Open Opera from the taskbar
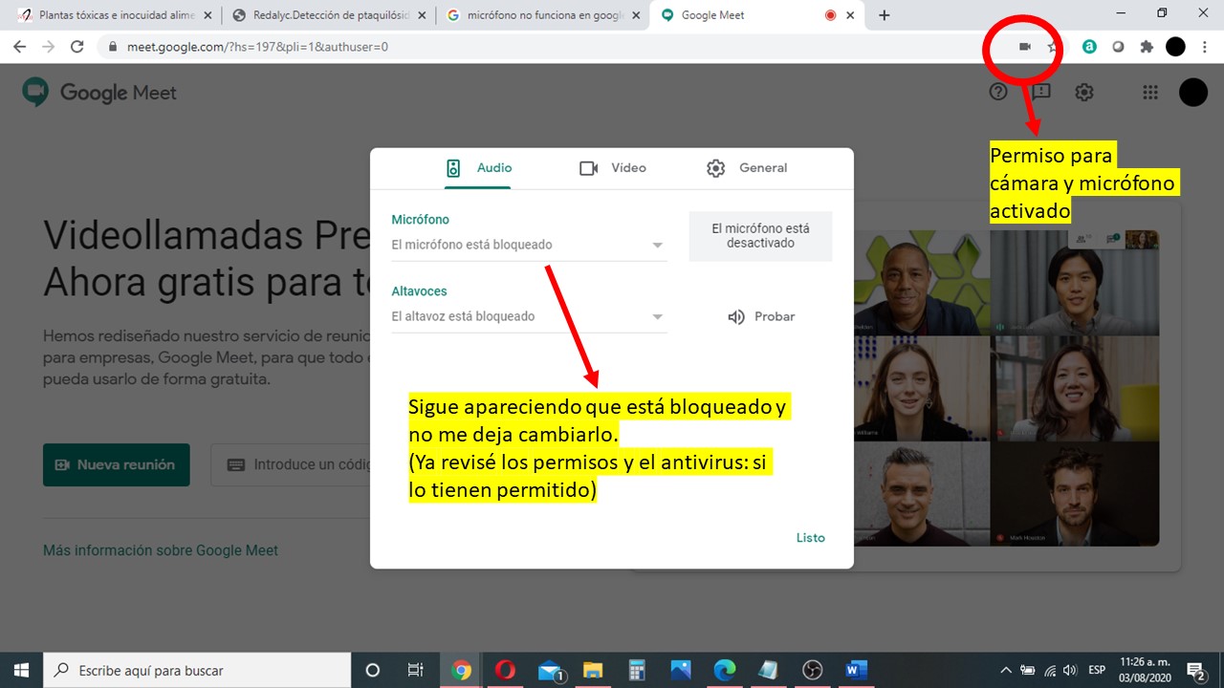The width and height of the screenshot is (1224, 688). 504,669
